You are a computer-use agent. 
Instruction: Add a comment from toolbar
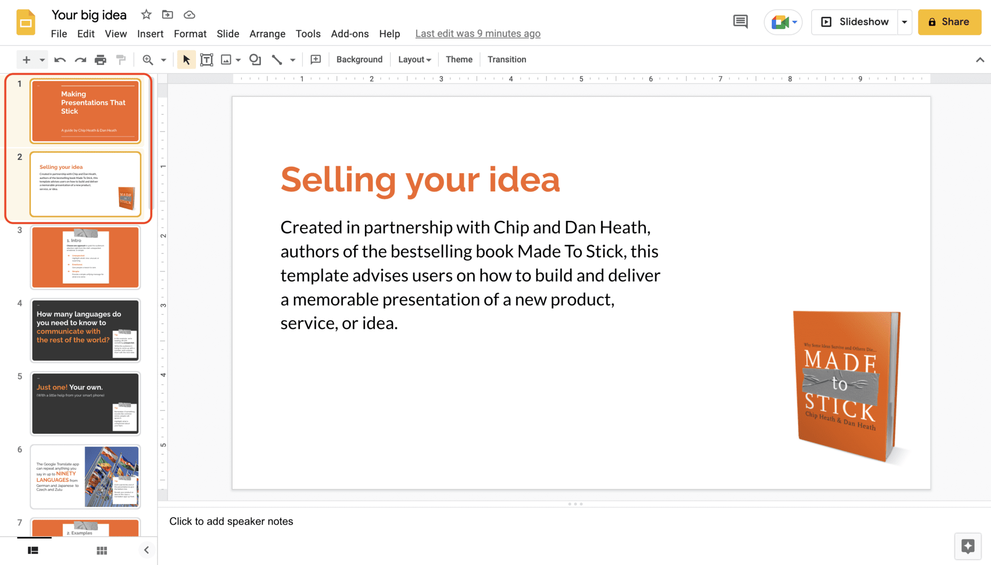click(315, 59)
